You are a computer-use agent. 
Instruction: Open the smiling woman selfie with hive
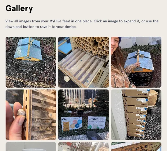[x=136, y=62]
